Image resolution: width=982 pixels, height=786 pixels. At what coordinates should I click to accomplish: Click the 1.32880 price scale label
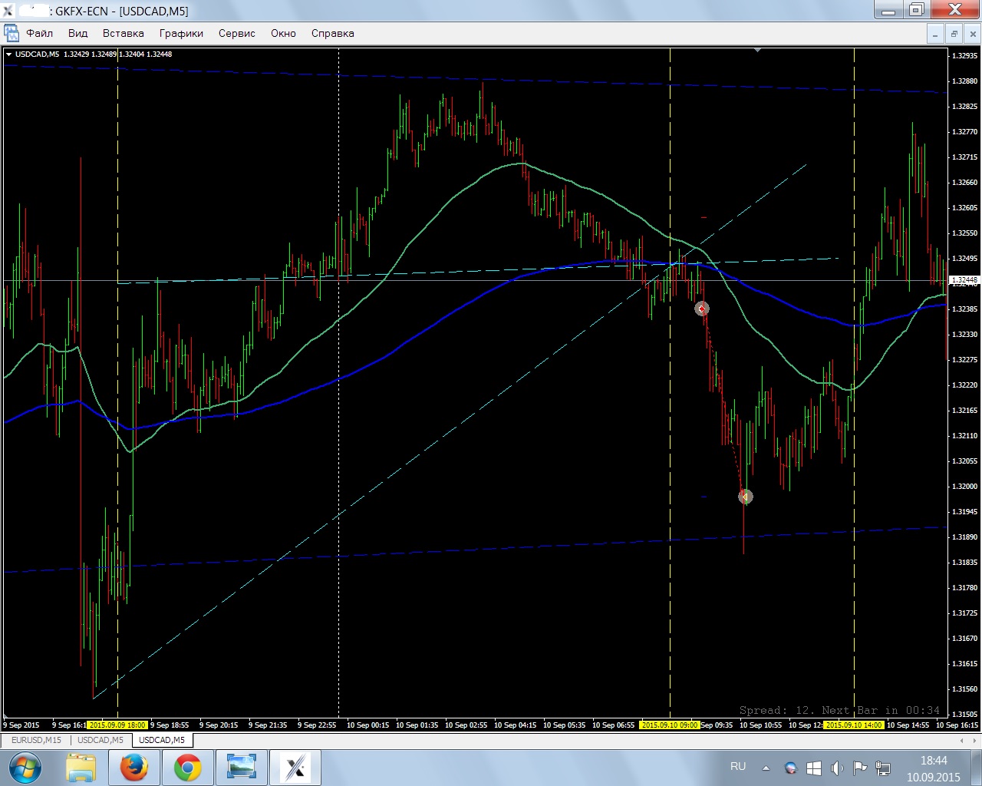[964, 81]
